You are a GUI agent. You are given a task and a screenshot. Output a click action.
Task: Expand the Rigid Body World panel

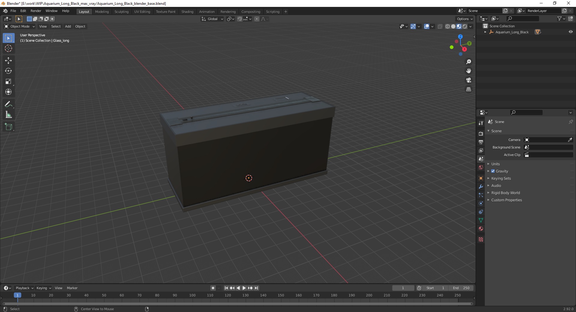tap(505, 193)
